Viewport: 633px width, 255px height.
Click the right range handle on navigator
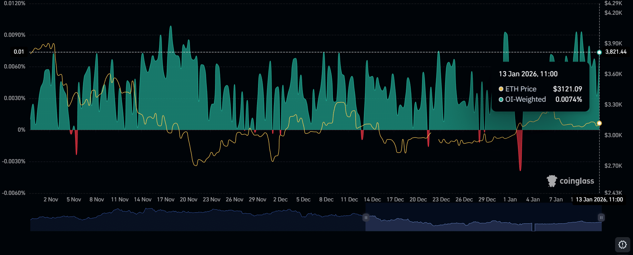coord(601,218)
